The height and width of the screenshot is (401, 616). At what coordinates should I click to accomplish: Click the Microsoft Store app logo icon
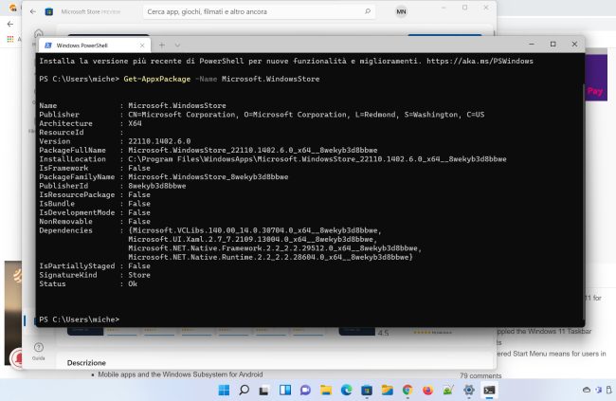[x=49, y=11]
